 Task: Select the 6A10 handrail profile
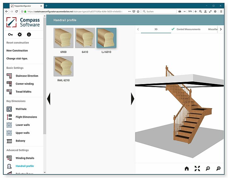tap(85, 38)
